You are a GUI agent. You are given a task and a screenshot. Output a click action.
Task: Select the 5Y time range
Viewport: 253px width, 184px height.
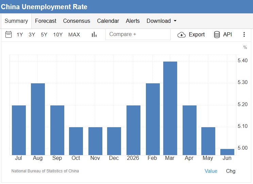point(44,35)
